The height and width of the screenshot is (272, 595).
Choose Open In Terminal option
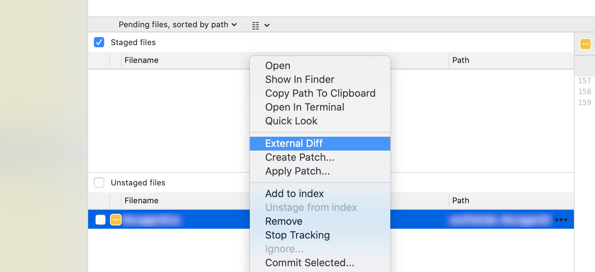(x=304, y=107)
